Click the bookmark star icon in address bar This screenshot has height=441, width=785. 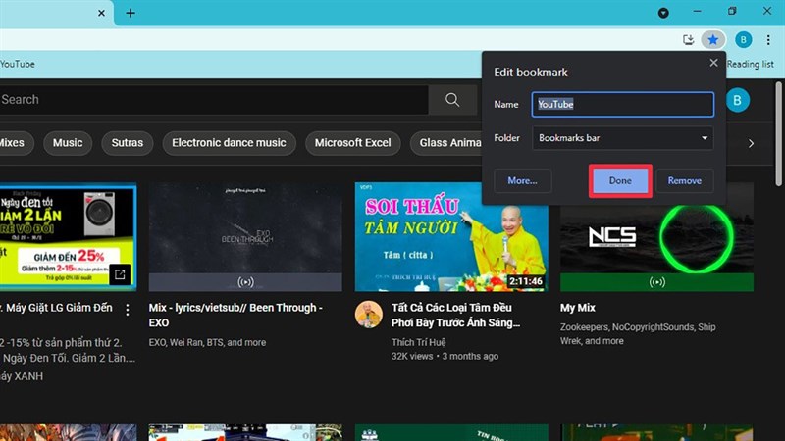point(714,39)
